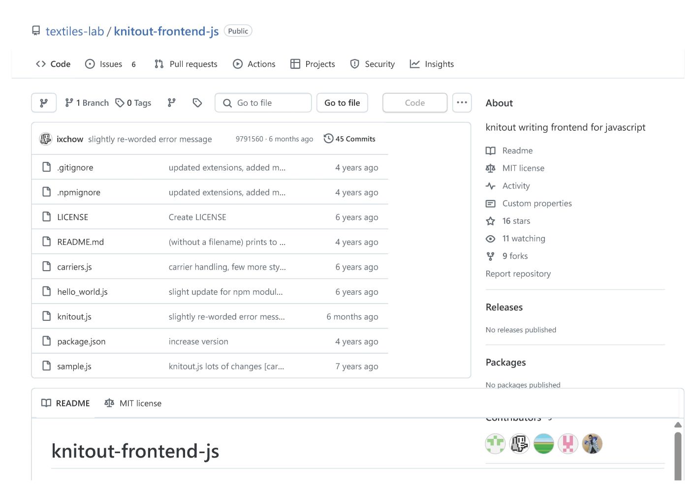Open the latest commit message link
Image resolution: width=696 pixels, height=492 pixels.
point(150,139)
